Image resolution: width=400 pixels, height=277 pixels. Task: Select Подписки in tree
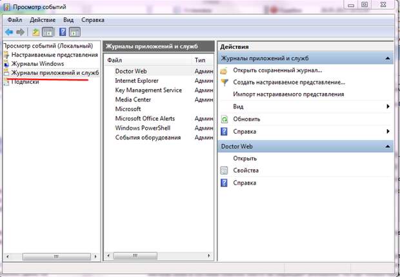click(25, 82)
